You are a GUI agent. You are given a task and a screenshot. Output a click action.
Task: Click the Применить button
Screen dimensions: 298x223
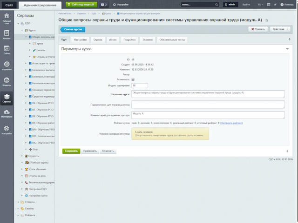90,151
